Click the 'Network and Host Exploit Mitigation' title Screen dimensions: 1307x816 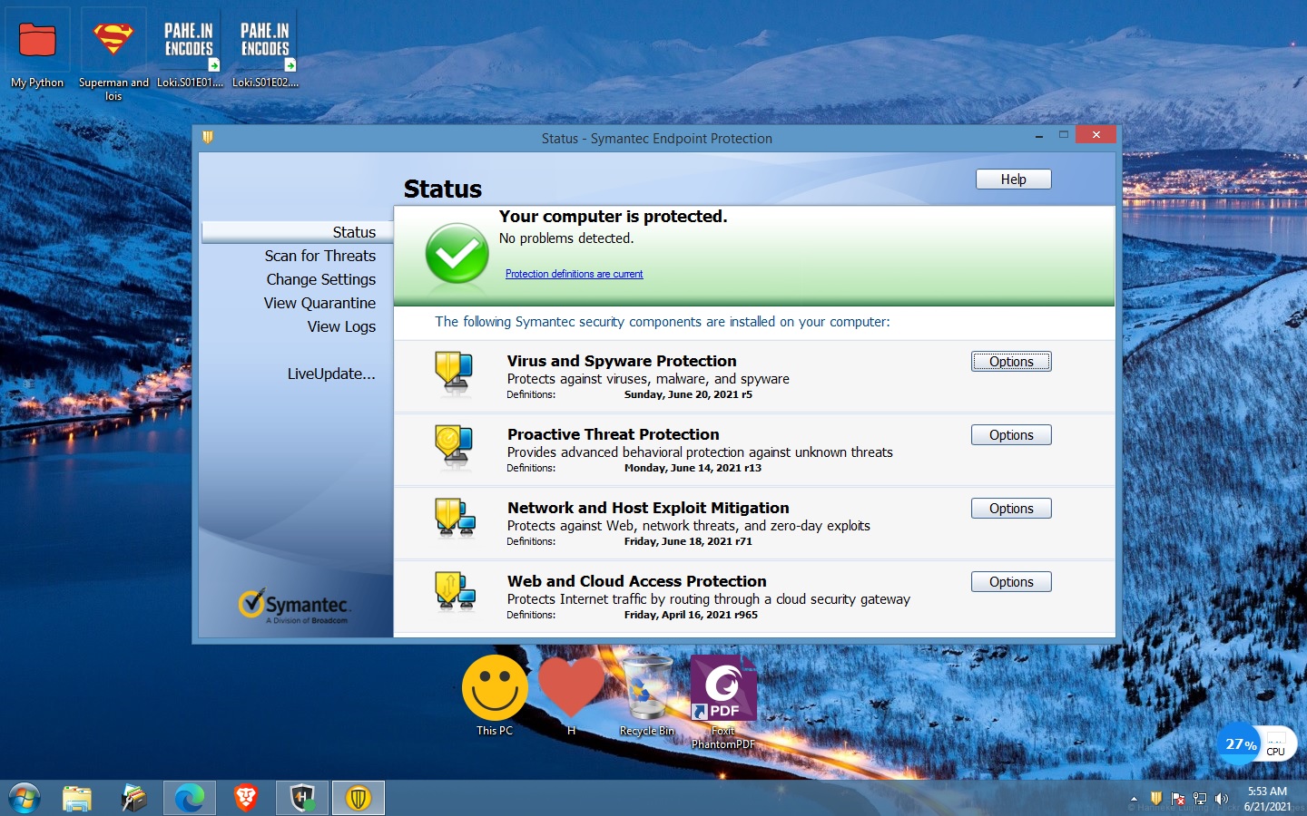[x=648, y=508]
